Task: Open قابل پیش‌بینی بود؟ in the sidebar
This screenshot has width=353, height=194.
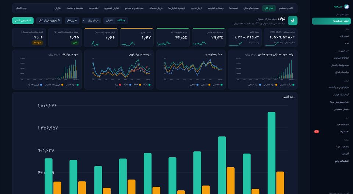Action: (331, 102)
